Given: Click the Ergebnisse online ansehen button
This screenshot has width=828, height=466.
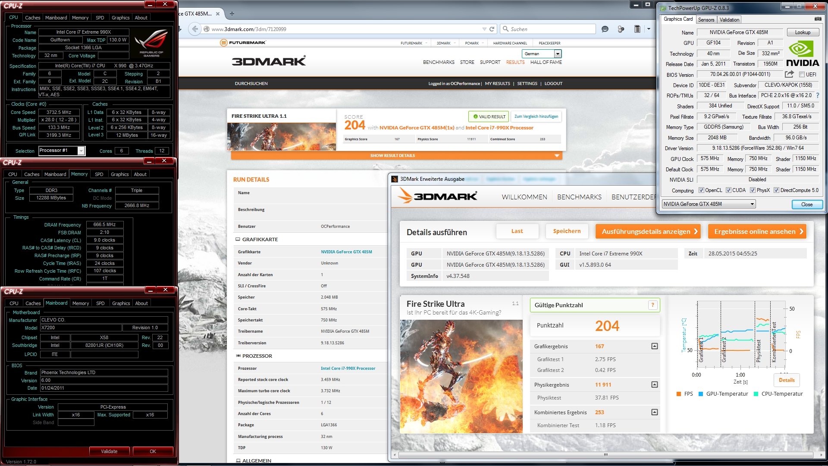Looking at the screenshot, I should (x=757, y=232).
